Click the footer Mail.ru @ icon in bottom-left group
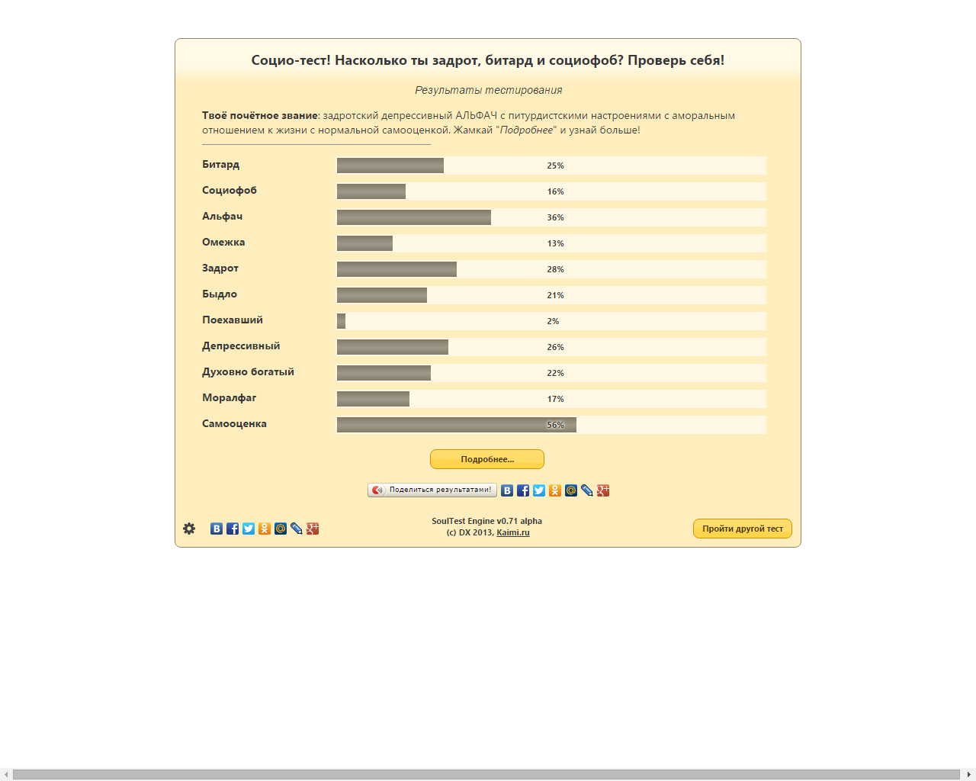The height and width of the screenshot is (781, 976). [281, 529]
